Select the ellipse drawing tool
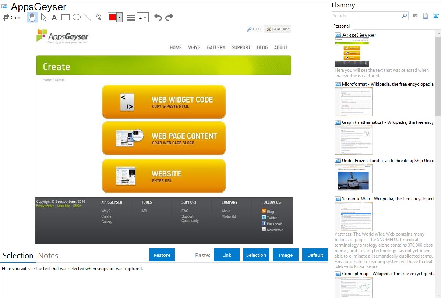Screen dimensions: 441x298 pos(77,17)
